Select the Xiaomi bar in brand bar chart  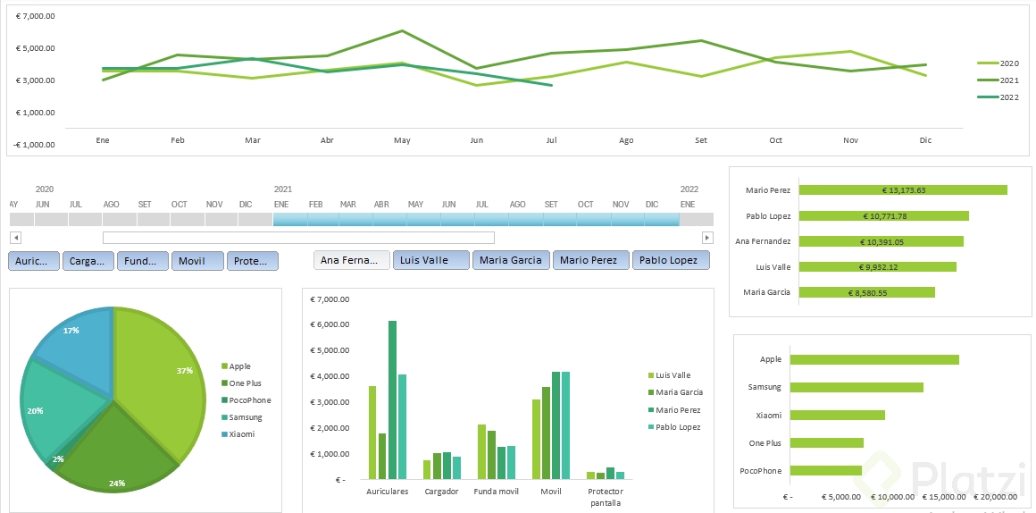[838, 416]
